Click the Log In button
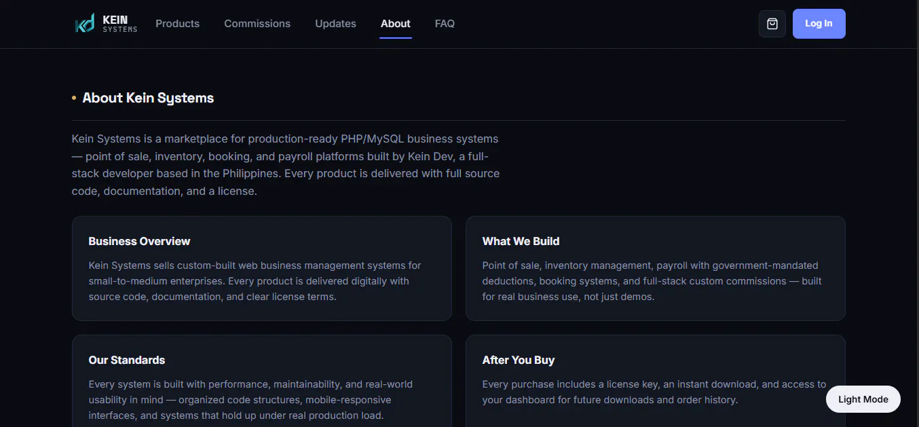919x427 pixels. pyautogui.click(x=819, y=24)
